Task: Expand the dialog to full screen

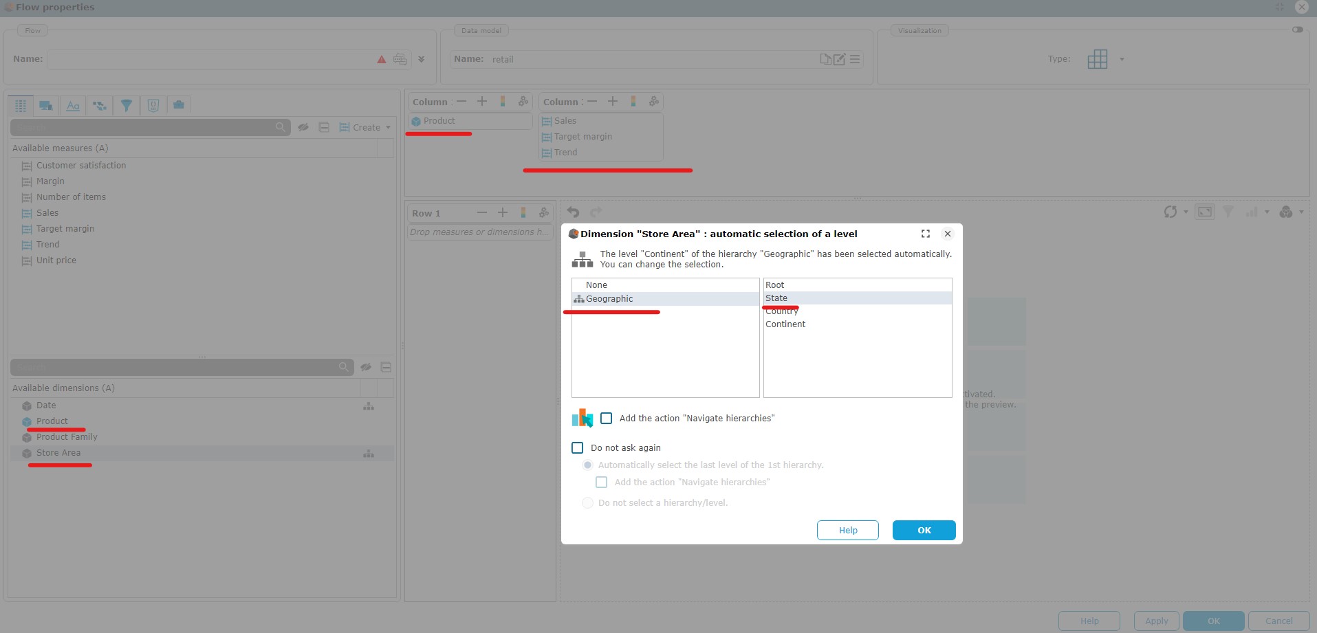Action: click(926, 234)
